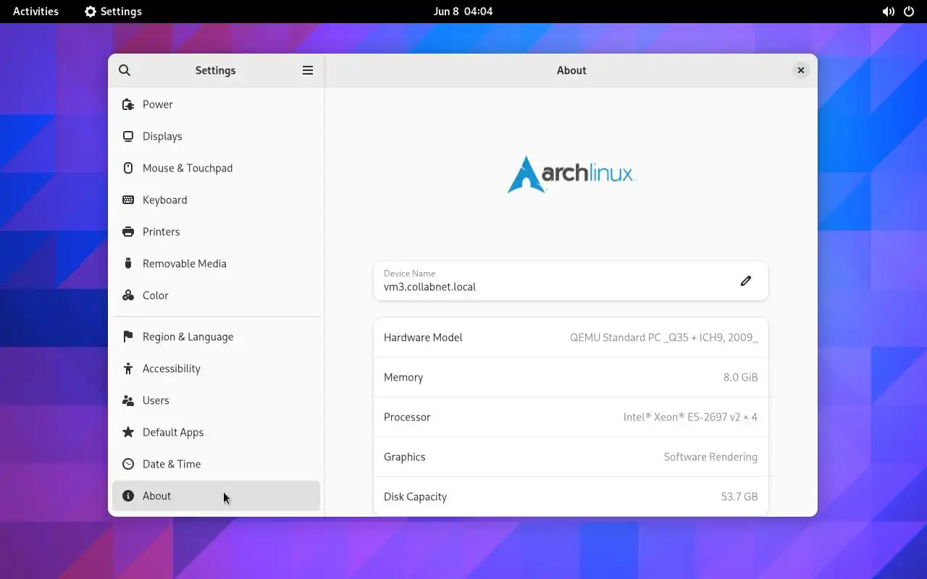Go to Users settings panel
Screen dimensions: 927x579
(x=216, y=400)
